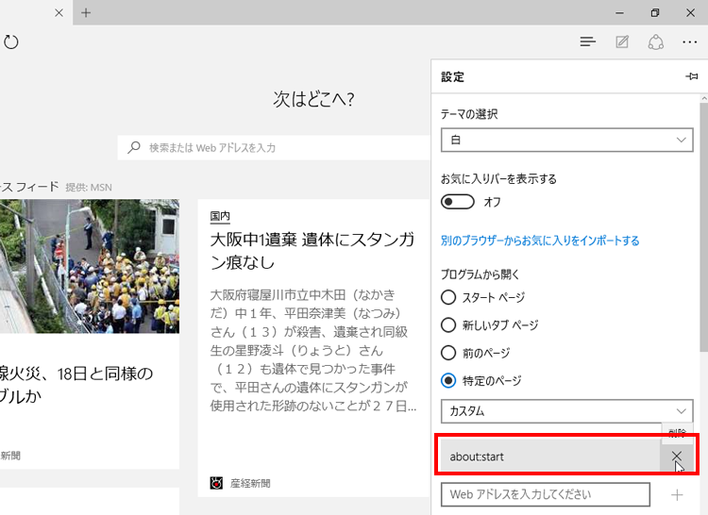
Task: Click the plus to add web address
Action: pyautogui.click(x=677, y=494)
